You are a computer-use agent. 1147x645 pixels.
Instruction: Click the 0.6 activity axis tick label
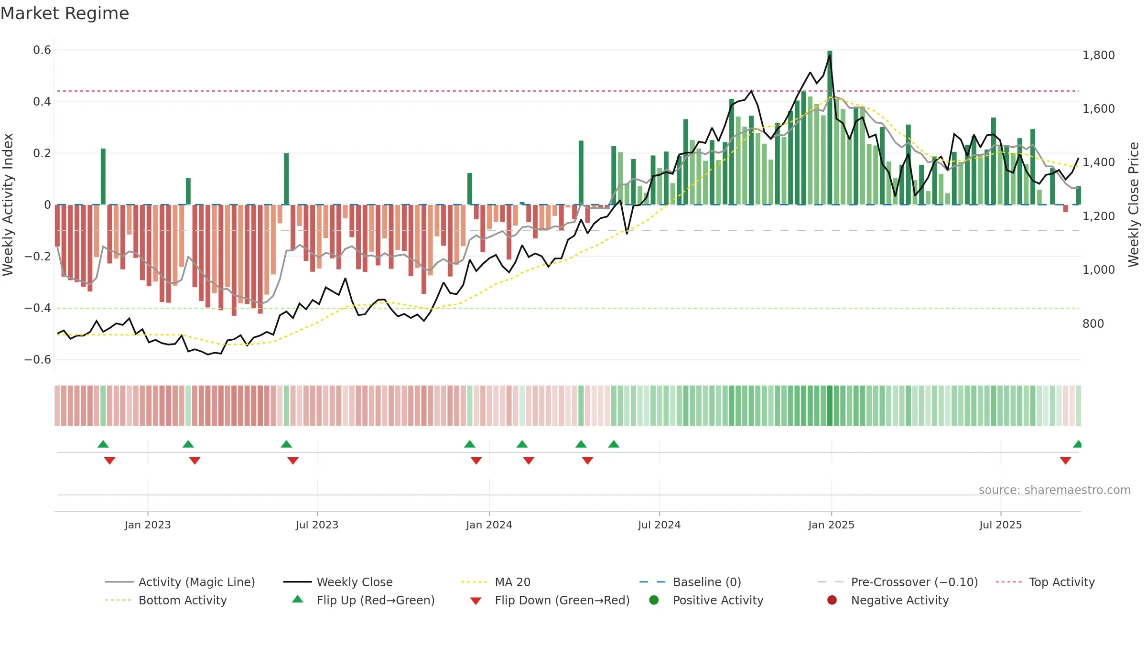click(42, 50)
